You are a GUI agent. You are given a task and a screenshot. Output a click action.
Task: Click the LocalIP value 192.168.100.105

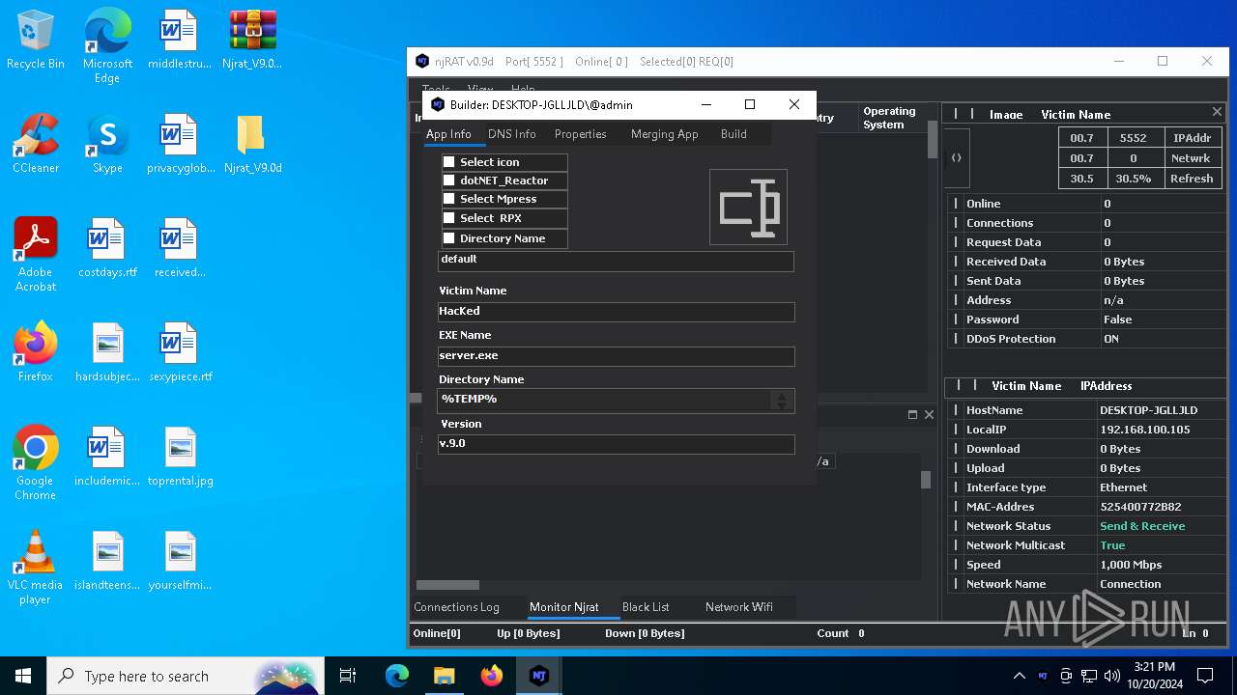(x=1144, y=430)
